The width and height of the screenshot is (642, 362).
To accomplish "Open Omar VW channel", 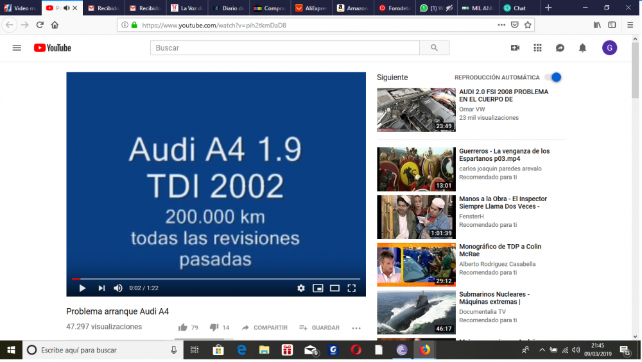I will coord(472,109).
